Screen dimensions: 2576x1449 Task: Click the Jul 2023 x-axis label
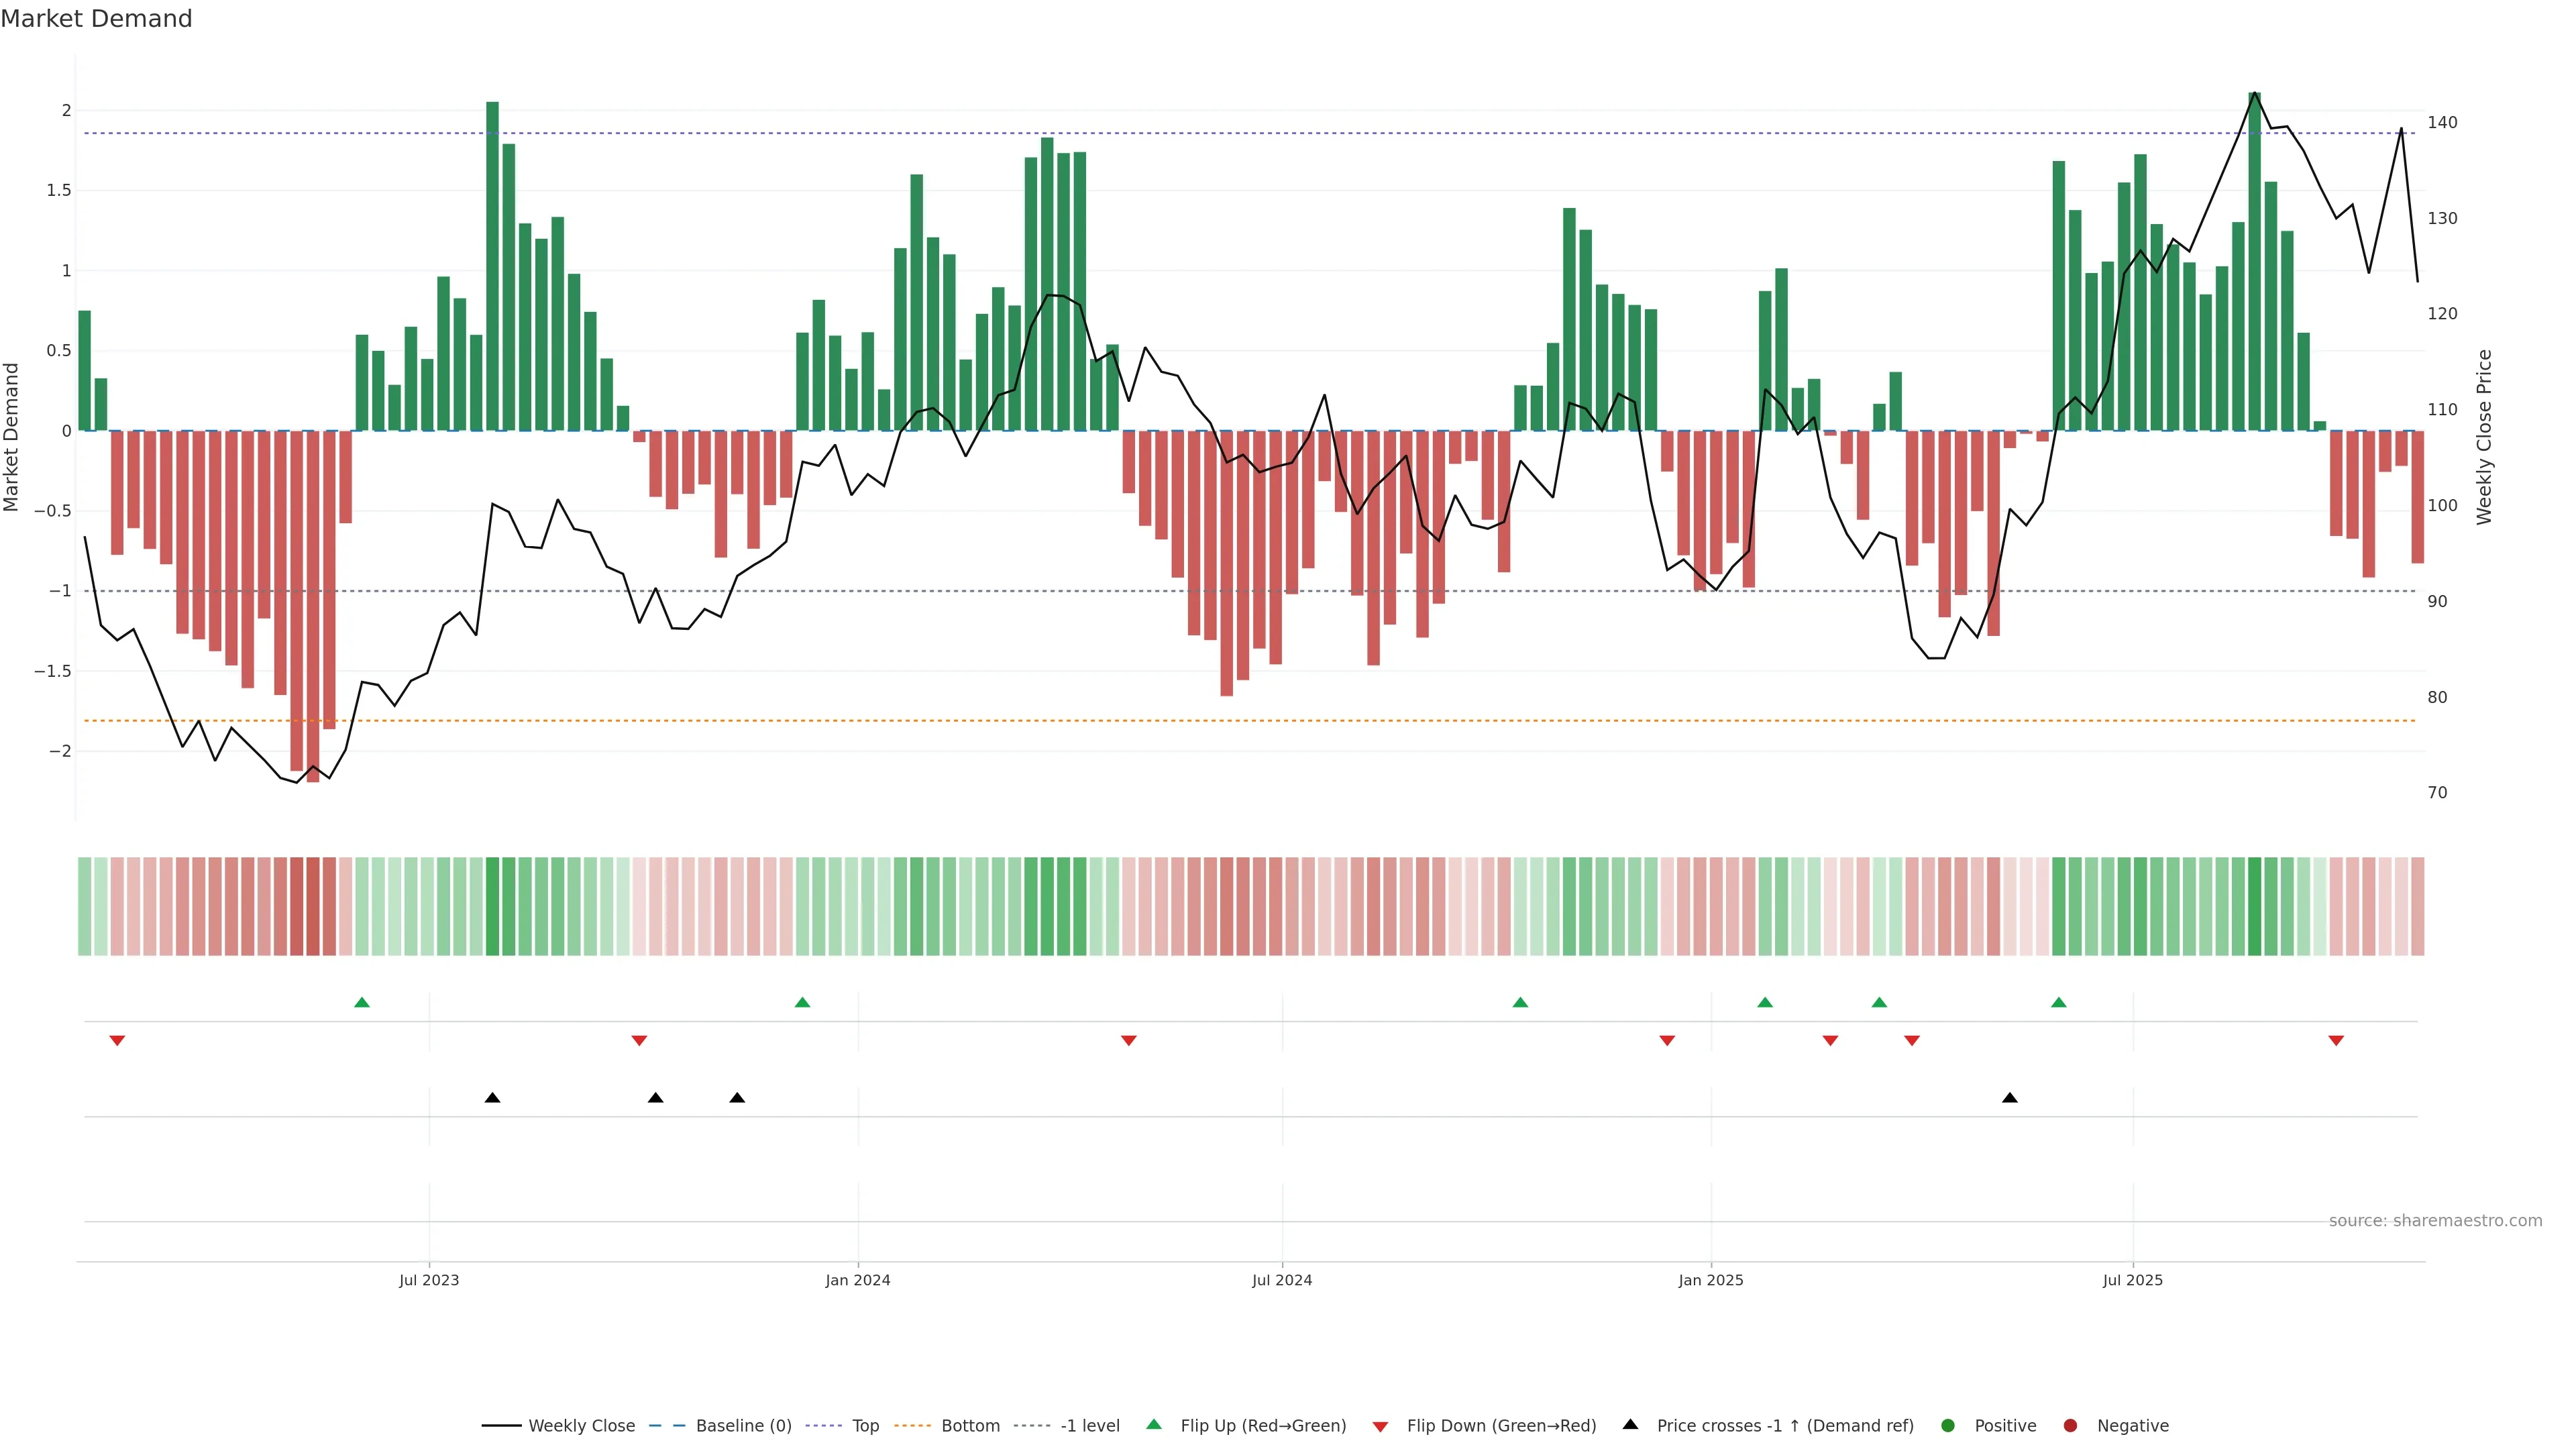click(429, 1280)
